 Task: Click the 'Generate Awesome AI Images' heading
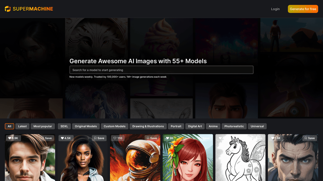pos(138,61)
